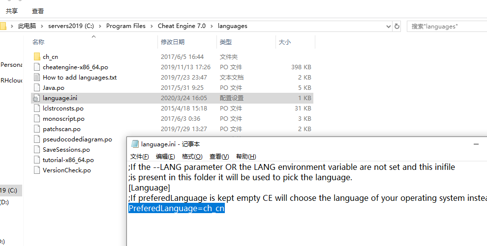Select lclstrconsts.po file name
Viewport: 487px width, 246px height.
pos(63,108)
